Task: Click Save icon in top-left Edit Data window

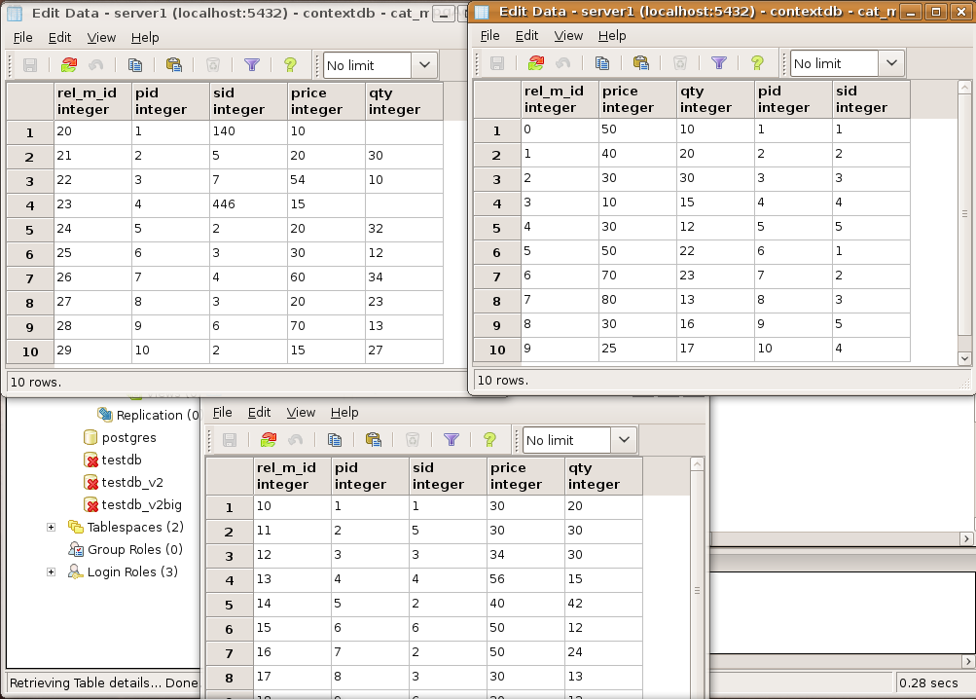Action: 30,65
